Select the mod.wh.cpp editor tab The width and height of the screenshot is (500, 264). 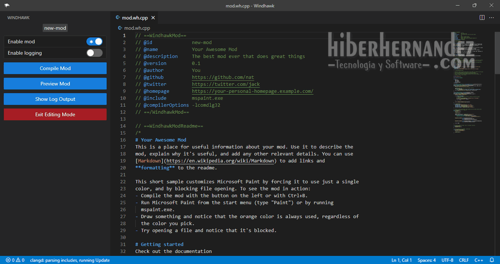(x=132, y=18)
